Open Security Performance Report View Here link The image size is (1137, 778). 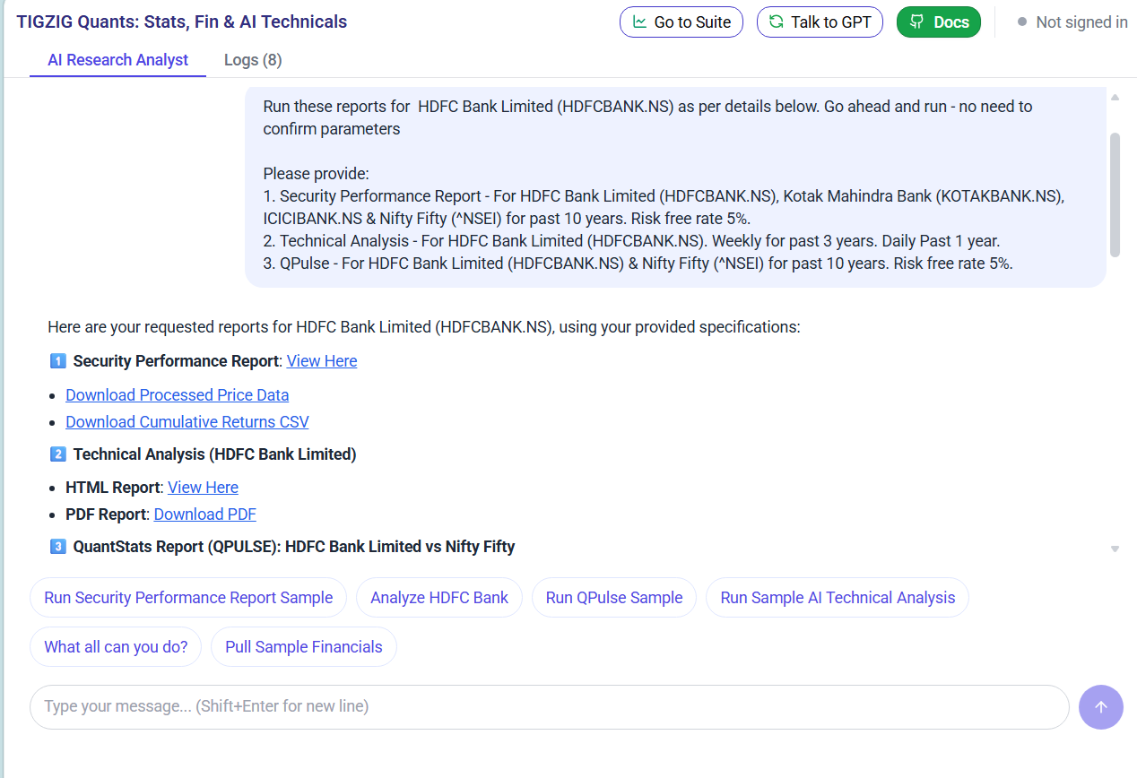pos(322,361)
